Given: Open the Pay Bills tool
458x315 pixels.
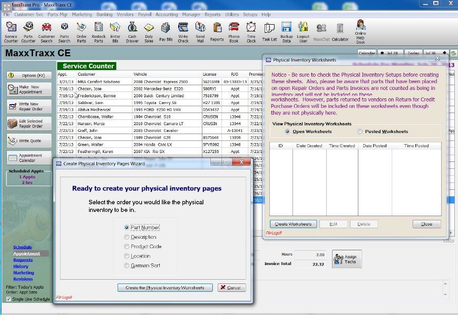Looking at the screenshot, I should pos(165,32).
